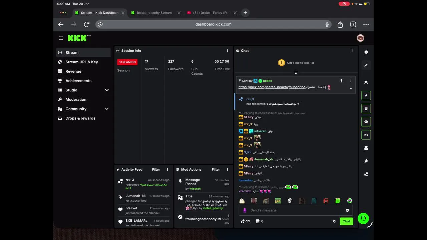The width and height of the screenshot is (427, 240).
Task: Open the info icon in the right sidebar
Action: click(x=366, y=52)
